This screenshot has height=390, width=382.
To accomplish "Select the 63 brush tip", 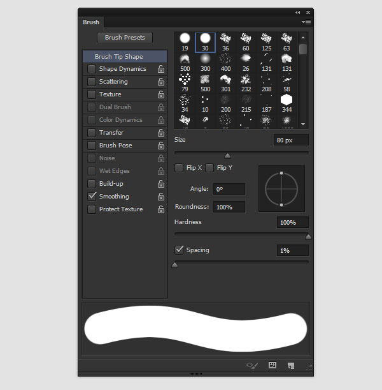I will click(286, 42).
